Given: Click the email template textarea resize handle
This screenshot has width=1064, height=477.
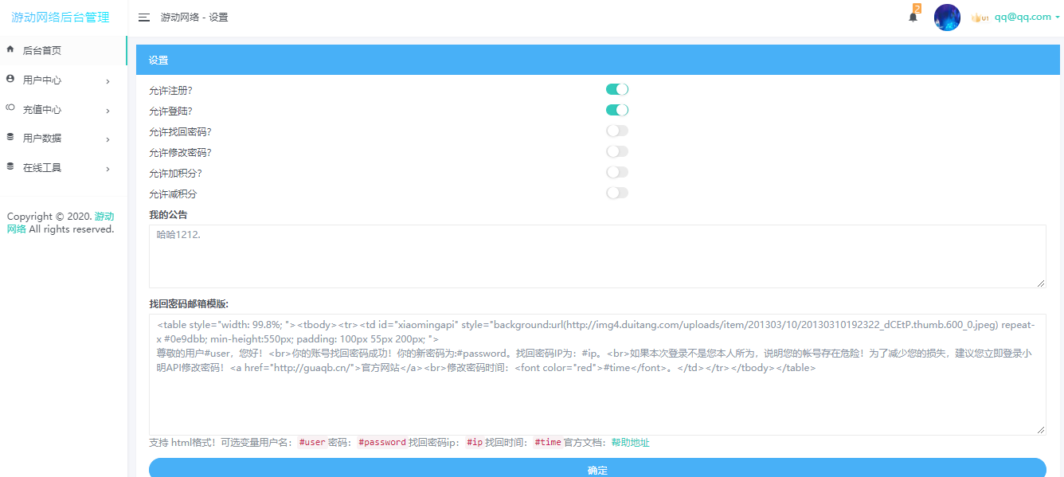Looking at the screenshot, I should pyautogui.click(x=1041, y=430).
